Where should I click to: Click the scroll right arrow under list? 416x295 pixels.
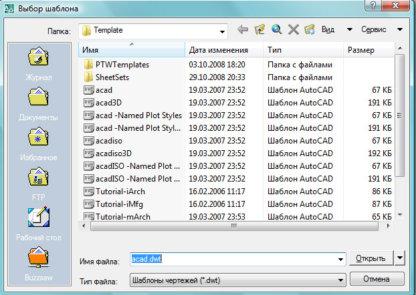click(388, 226)
